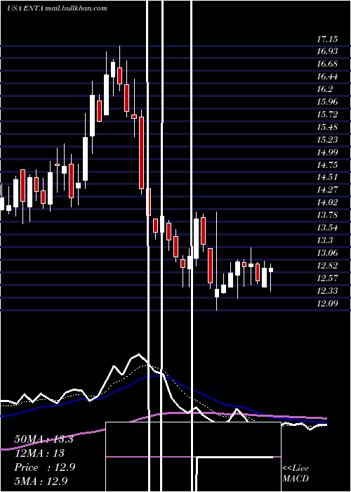351x492 pixels.
Task: Click the 14.51 price axis label
Action: tap(327, 177)
